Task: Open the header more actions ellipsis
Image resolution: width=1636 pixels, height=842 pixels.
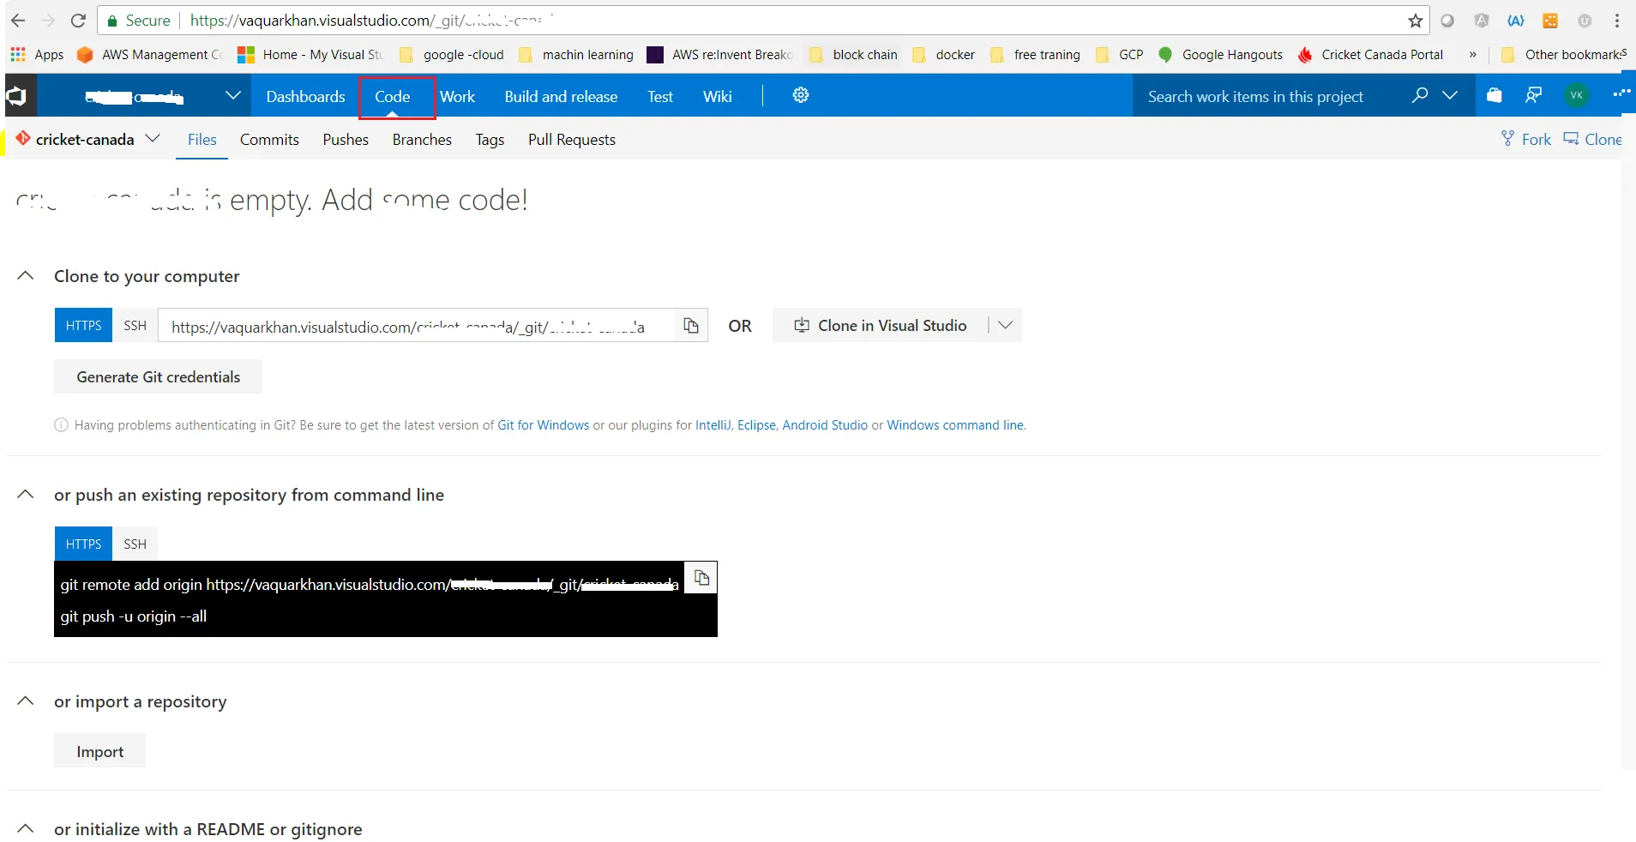Action: pos(1621,93)
